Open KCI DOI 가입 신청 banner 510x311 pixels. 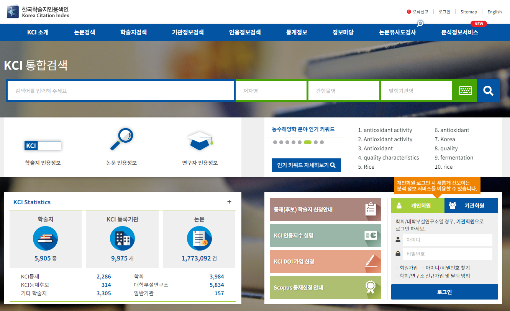326,261
